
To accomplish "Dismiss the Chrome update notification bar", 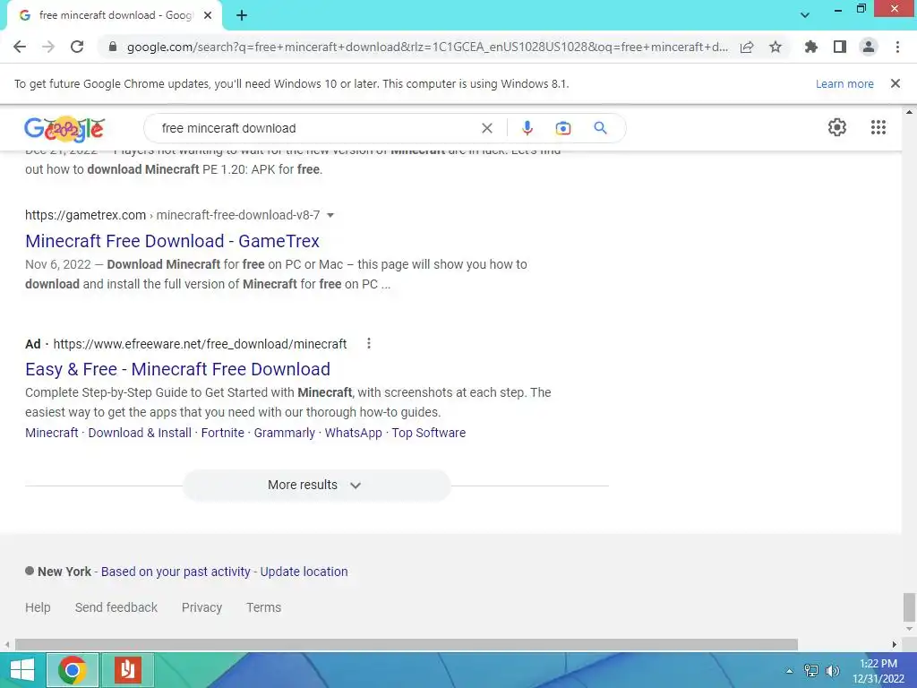I will click(x=896, y=83).
